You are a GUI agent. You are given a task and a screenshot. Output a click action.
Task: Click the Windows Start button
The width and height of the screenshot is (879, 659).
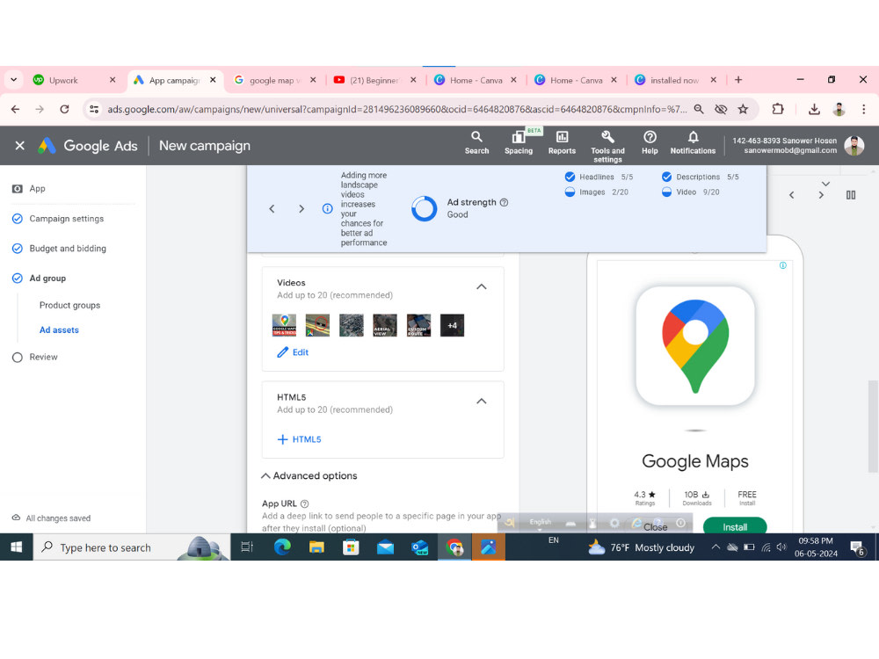(x=16, y=547)
